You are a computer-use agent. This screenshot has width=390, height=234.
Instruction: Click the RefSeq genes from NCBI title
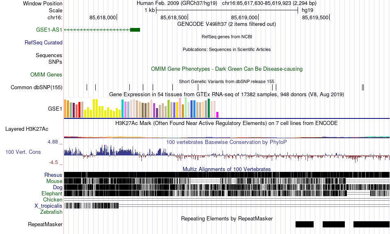click(227, 37)
